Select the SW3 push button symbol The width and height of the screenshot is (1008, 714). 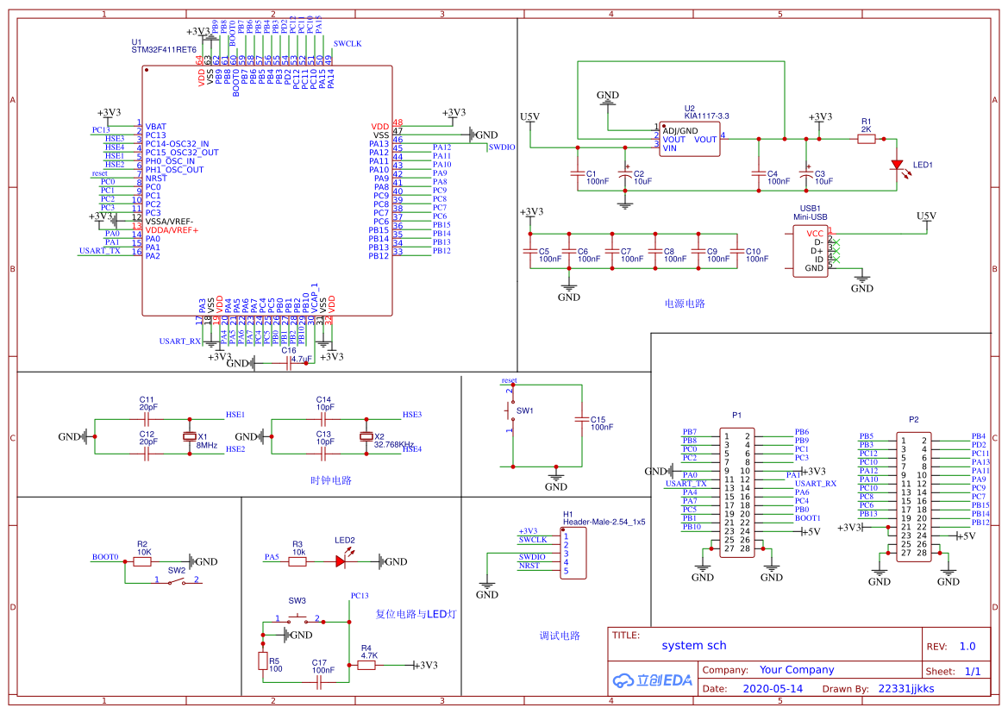[297, 620]
